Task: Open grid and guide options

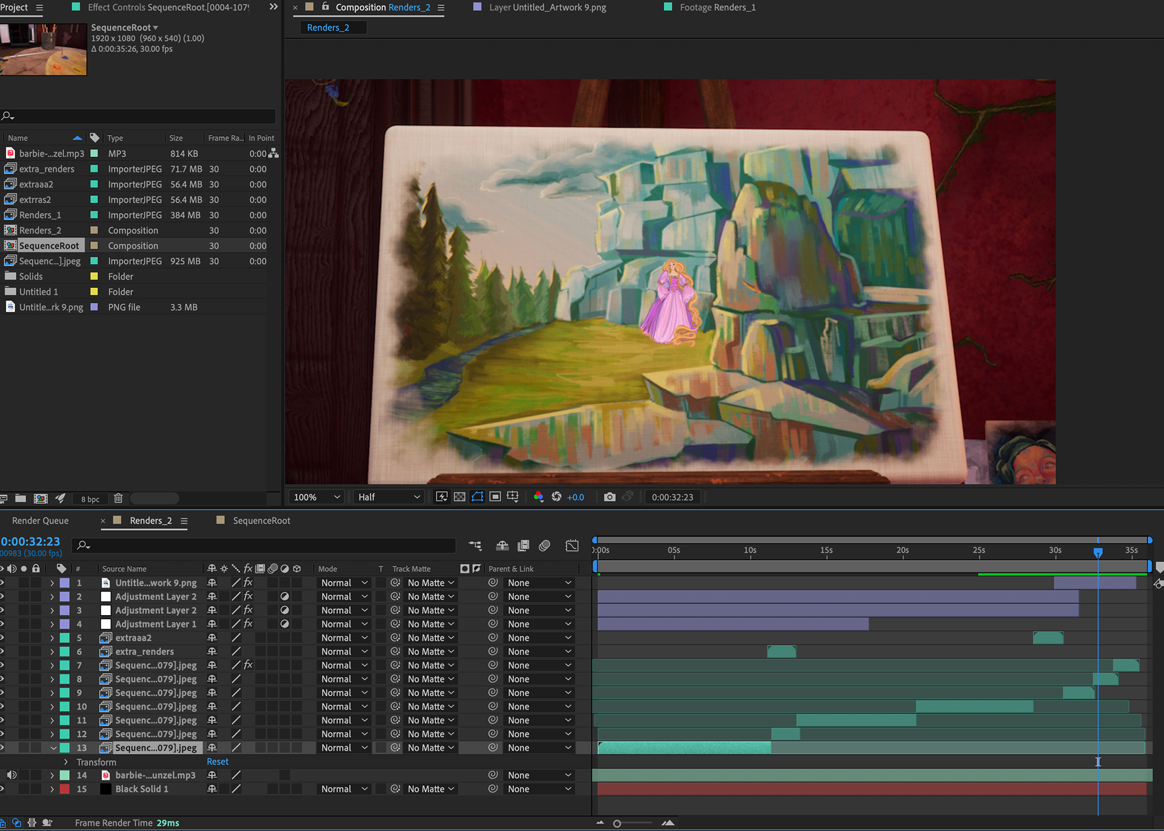Action: point(513,497)
